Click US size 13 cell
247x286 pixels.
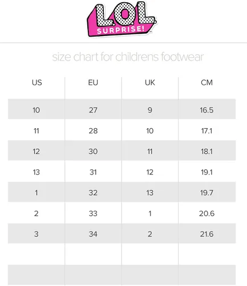[36, 172]
